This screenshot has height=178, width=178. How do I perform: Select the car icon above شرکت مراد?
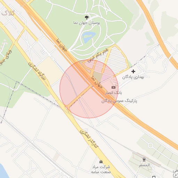(x=101, y=162)
